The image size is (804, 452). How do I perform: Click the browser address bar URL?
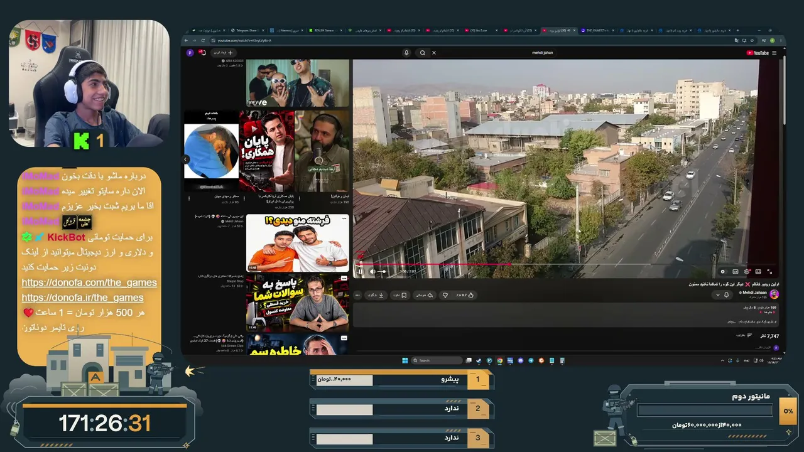[x=245, y=40]
